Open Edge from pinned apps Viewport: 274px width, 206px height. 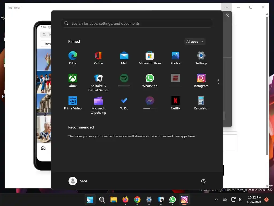[x=73, y=58]
